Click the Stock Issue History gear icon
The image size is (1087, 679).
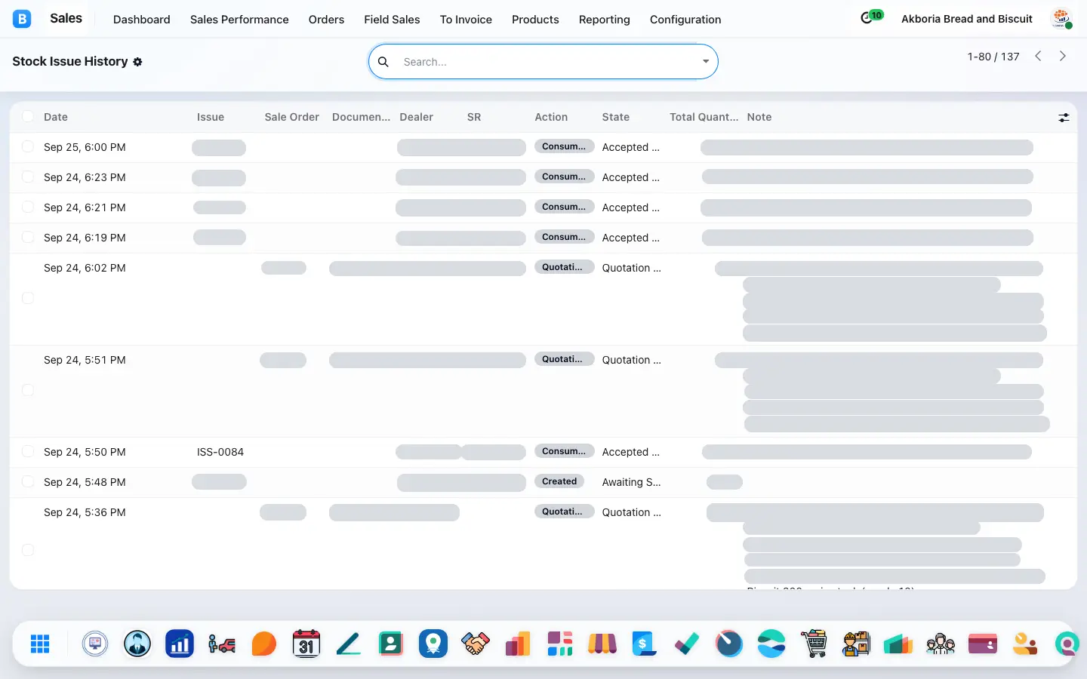click(x=137, y=62)
